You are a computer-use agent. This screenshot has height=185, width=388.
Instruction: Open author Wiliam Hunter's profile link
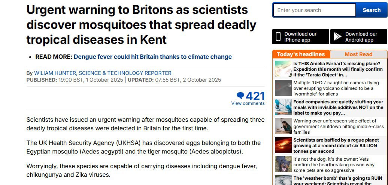coord(103,73)
